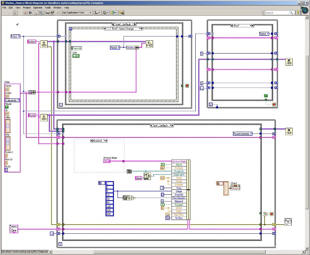This screenshot has height=255, width=310.
Task: Open the 13pt Application Font dropdown
Action: pyautogui.click(x=76, y=13)
